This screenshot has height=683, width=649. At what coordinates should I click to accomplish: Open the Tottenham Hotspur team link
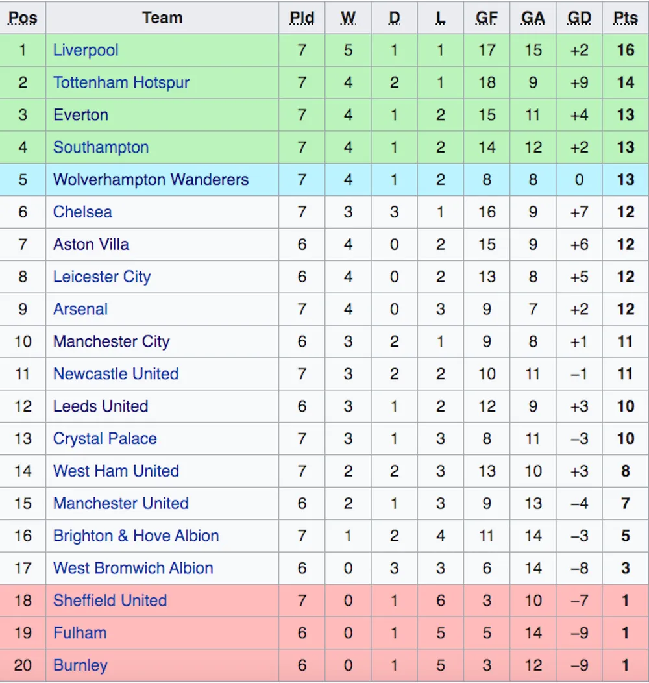[x=121, y=82]
